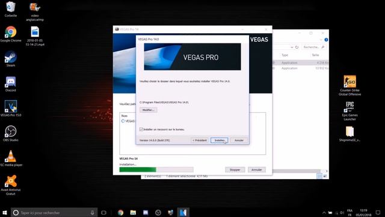Toggle the desktop shortcut checkbox

tap(141, 129)
